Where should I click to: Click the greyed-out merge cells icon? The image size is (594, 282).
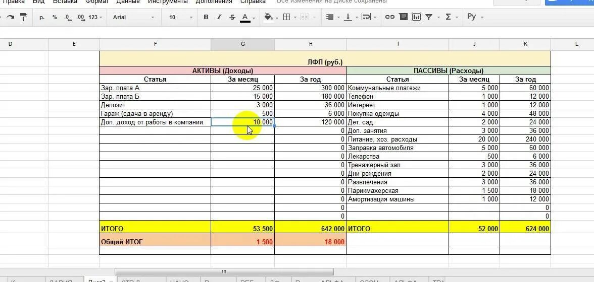(x=305, y=17)
